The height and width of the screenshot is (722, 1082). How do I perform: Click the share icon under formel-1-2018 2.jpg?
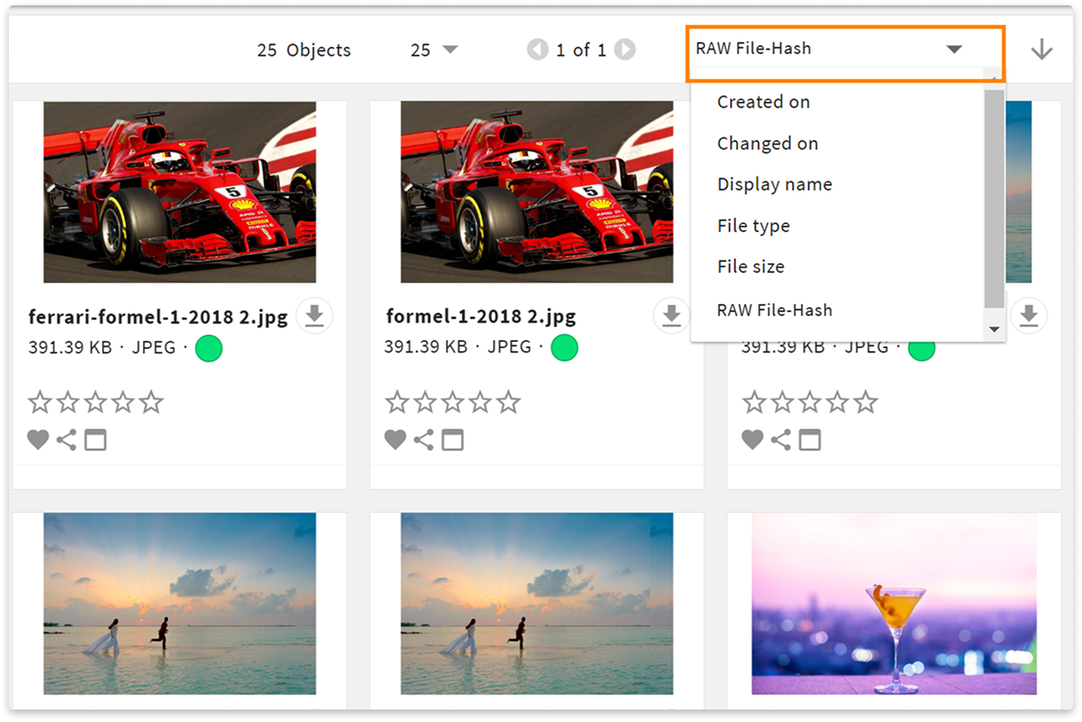point(424,439)
